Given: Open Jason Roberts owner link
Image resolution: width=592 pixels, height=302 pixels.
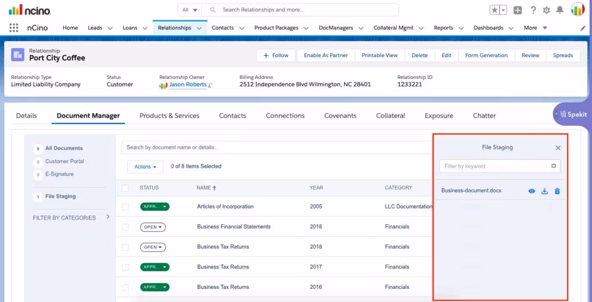Looking at the screenshot, I should pyautogui.click(x=188, y=85).
